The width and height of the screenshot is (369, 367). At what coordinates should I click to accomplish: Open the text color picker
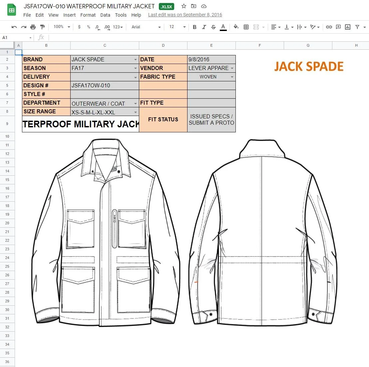pyautogui.click(x=223, y=27)
